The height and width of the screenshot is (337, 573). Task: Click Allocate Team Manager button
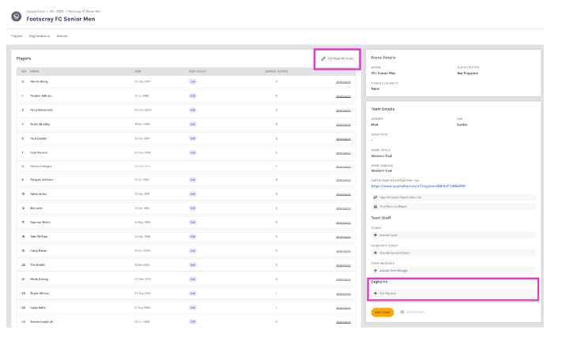454,271
